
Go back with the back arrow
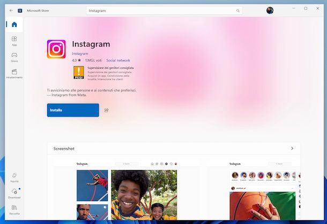(x=11, y=10)
